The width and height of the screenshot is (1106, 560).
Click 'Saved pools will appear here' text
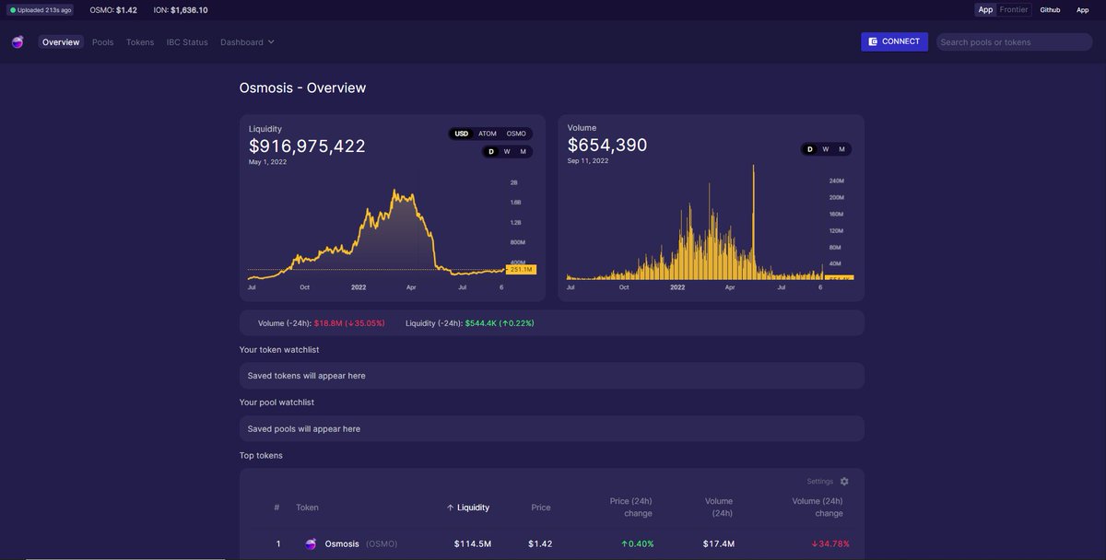304,429
